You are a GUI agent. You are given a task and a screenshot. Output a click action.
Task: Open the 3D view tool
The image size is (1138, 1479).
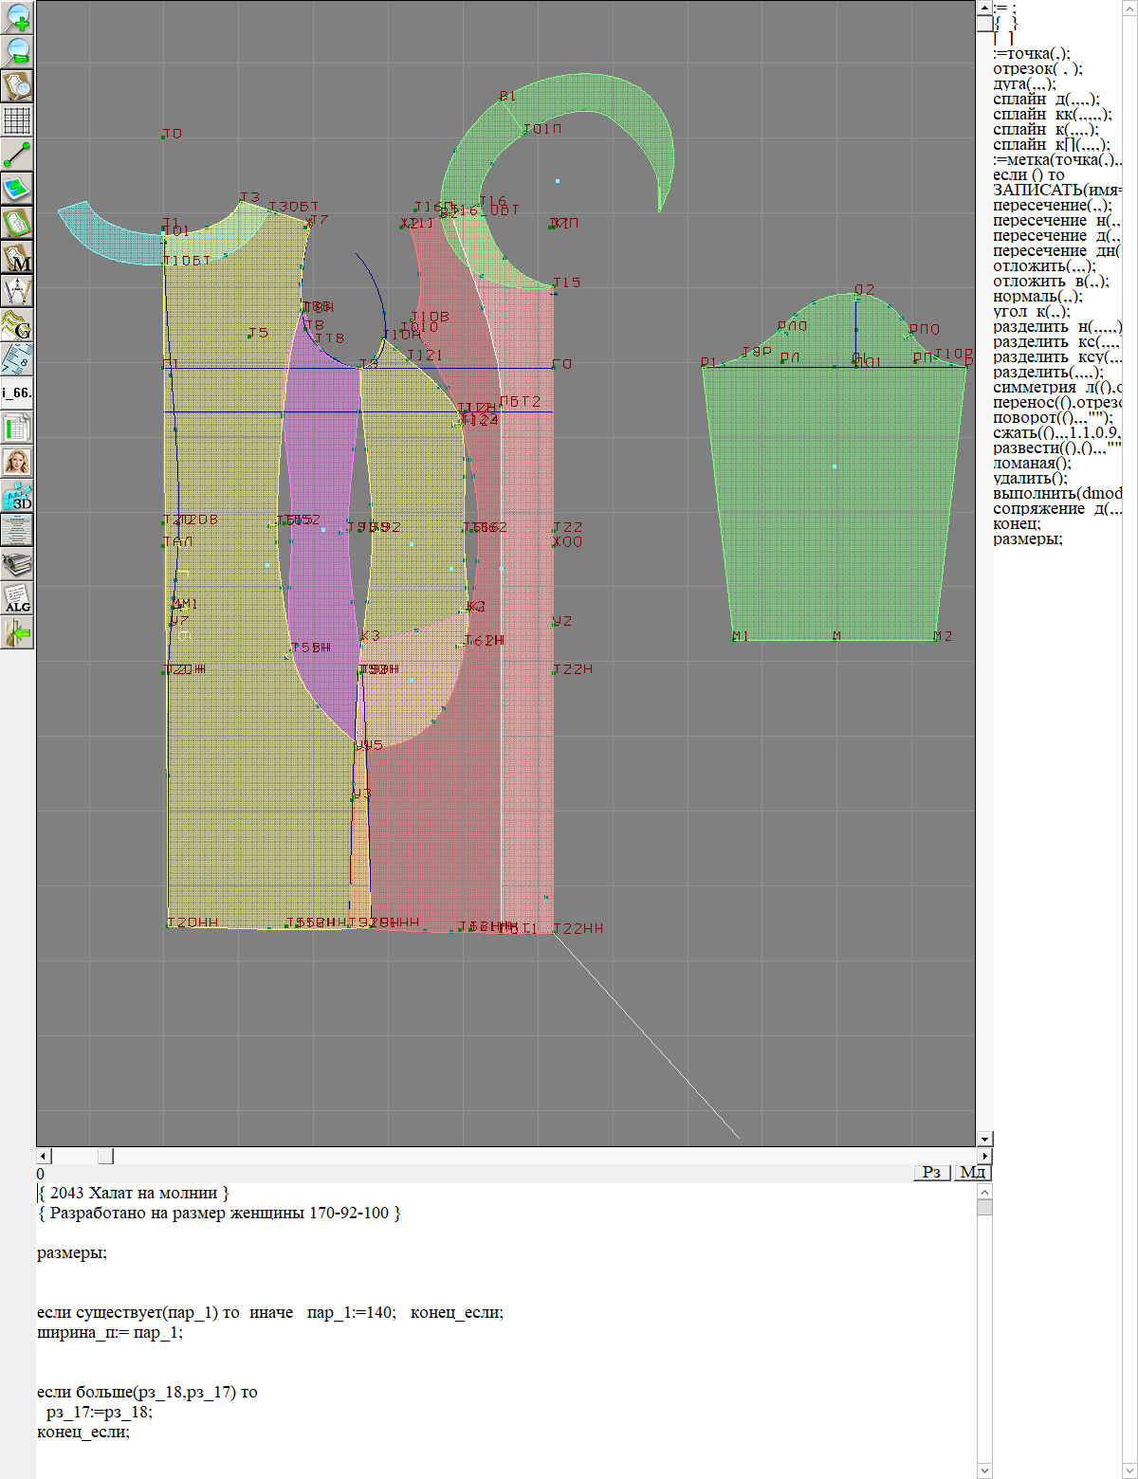(17, 496)
